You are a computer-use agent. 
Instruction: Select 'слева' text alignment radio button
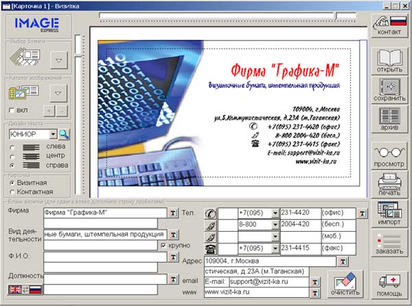point(12,146)
